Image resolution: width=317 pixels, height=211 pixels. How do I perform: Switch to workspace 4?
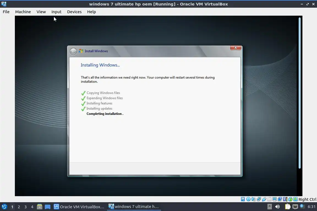click(32, 207)
